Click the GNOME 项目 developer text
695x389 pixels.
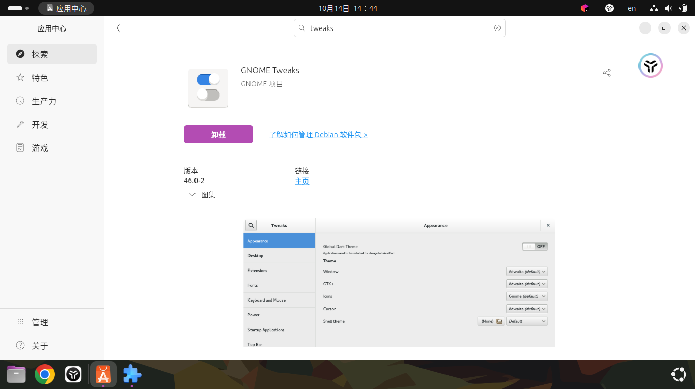pos(262,84)
